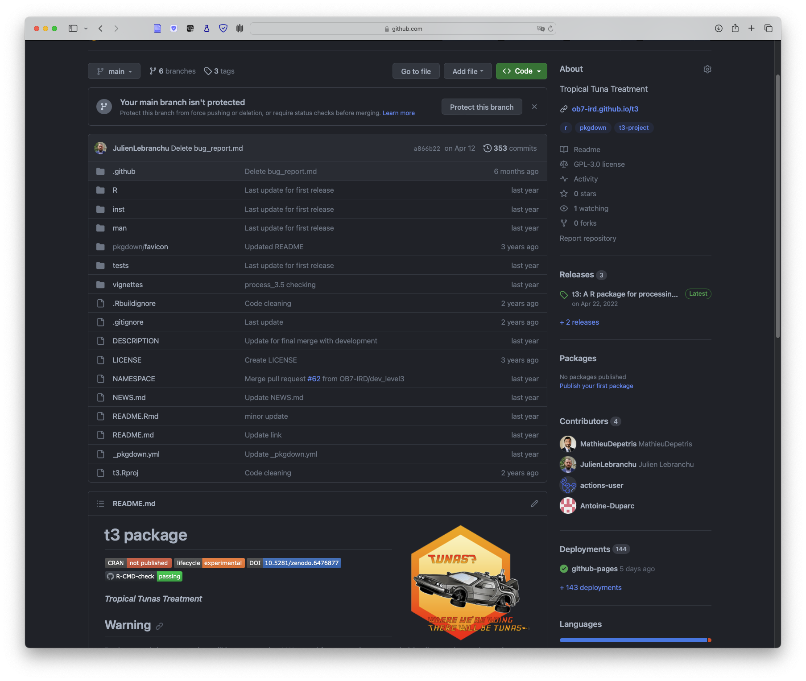Open the About settings gear icon
This screenshot has width=806, height=681.
[707, 69]
